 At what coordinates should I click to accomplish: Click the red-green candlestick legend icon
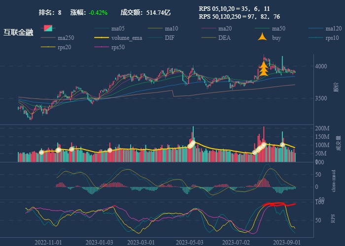point(48,28)
